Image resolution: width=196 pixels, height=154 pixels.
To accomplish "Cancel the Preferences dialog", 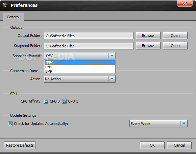I will coord(179,145).
